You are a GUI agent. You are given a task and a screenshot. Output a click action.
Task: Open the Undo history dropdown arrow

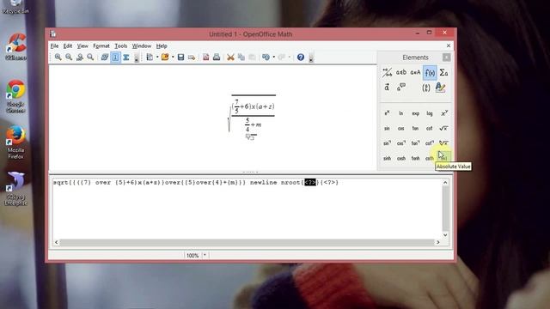pos(273,58)
